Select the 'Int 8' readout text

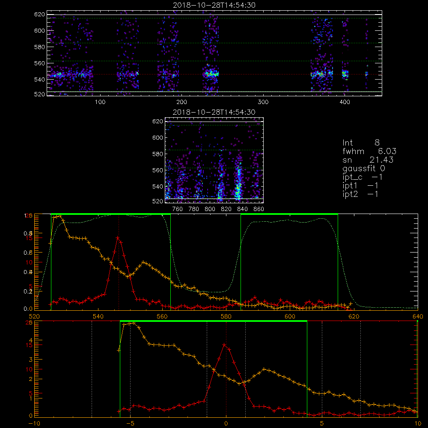(361, 143)
